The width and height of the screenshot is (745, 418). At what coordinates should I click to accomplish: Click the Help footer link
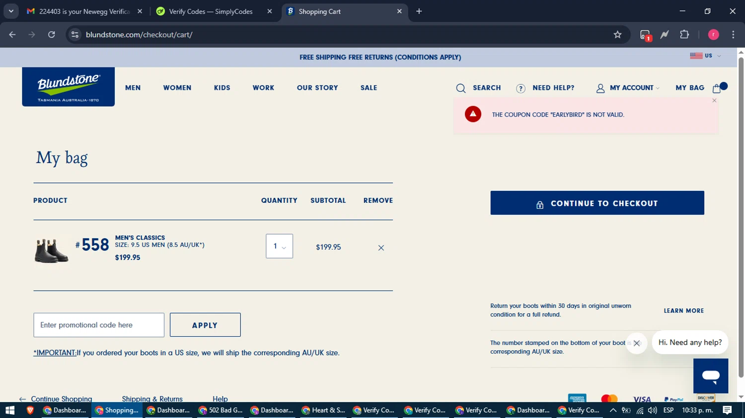220,399
